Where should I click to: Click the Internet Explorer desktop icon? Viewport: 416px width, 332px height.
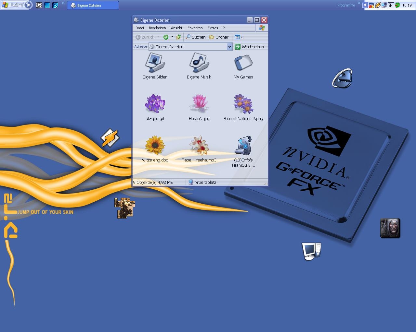coord(342,78)
